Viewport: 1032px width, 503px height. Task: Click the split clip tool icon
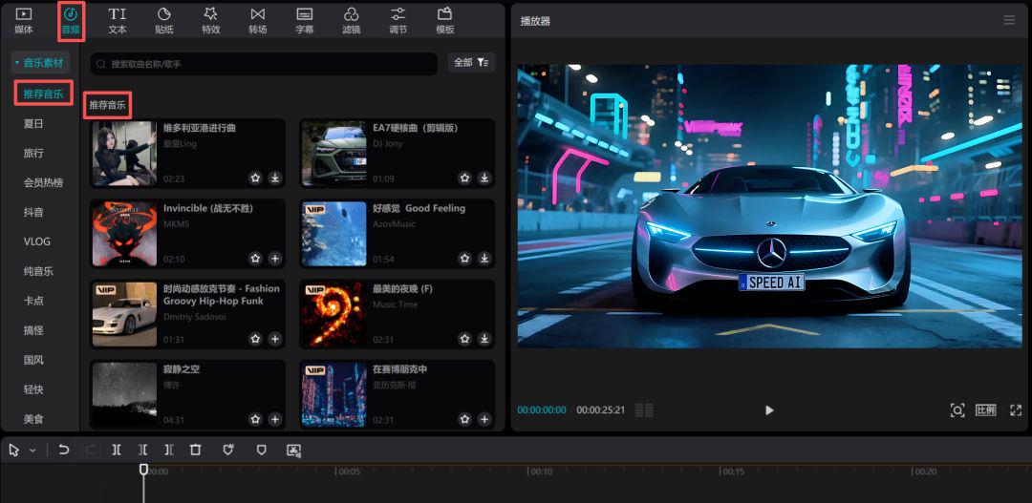[117, 450]
